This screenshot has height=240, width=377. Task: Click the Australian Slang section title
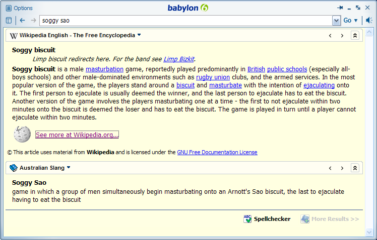[42, 168]
